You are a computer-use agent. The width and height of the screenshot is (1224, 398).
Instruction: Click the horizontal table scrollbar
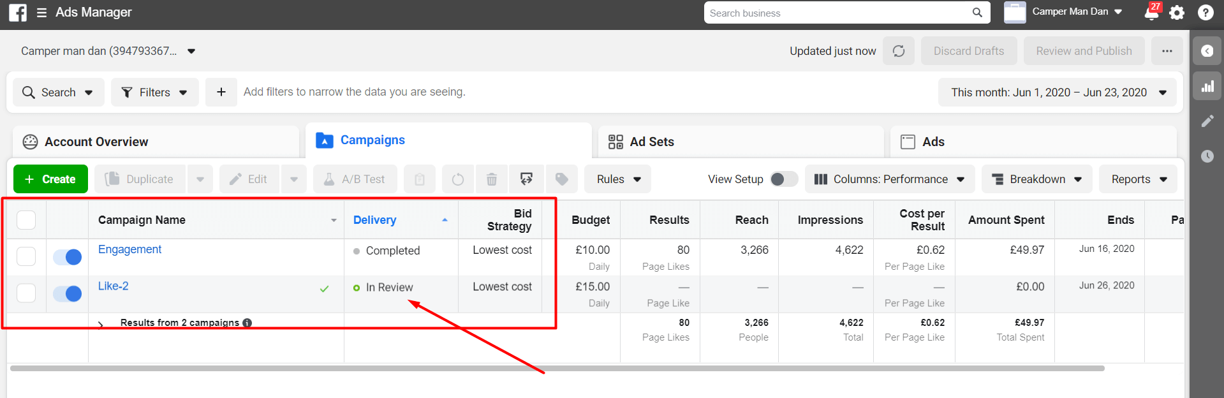coord(557,368)
